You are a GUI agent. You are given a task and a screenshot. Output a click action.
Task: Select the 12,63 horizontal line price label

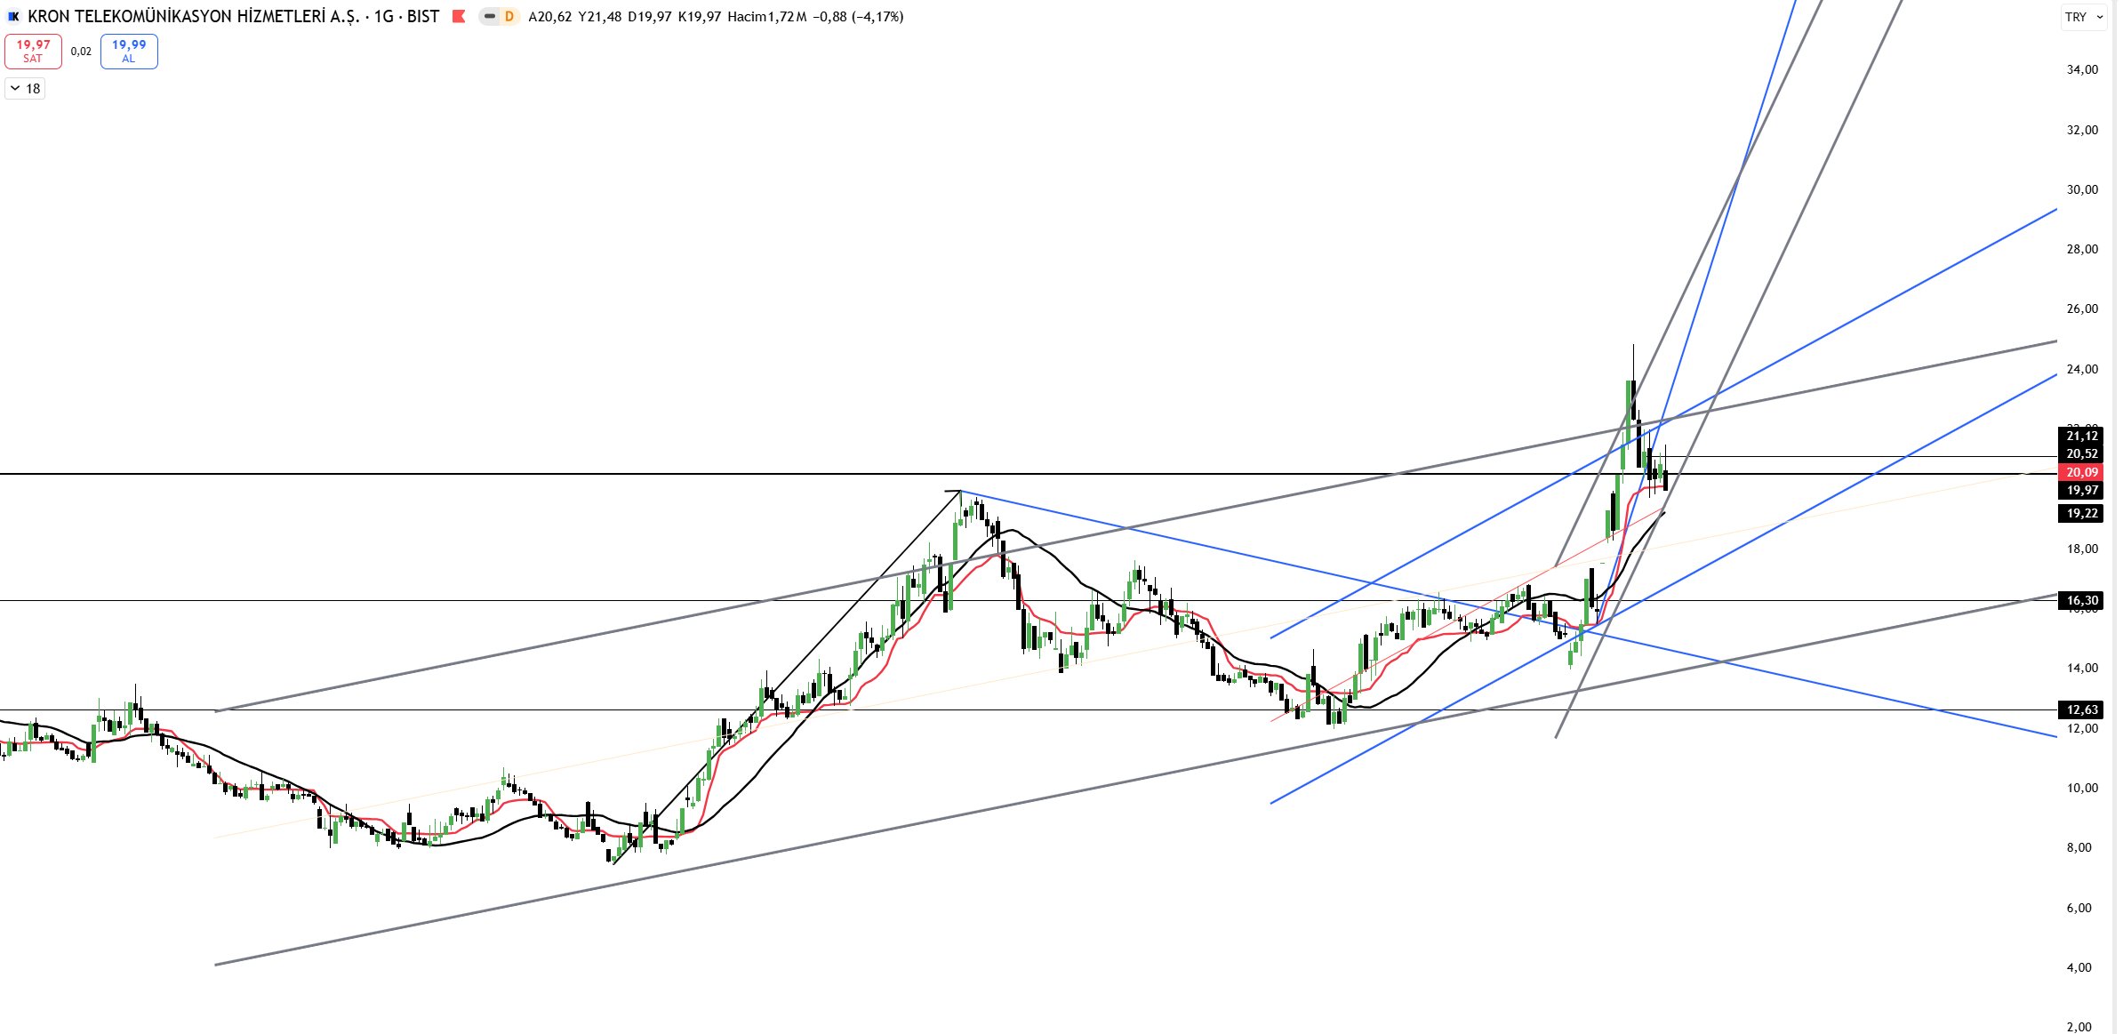[2081, 709]
